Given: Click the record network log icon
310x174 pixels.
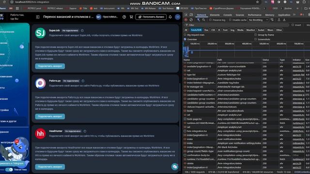Looking at the screenshot, I should point(186,20).
